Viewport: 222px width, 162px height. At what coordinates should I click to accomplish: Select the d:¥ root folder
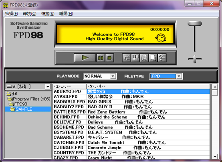(x=12, y=94)
